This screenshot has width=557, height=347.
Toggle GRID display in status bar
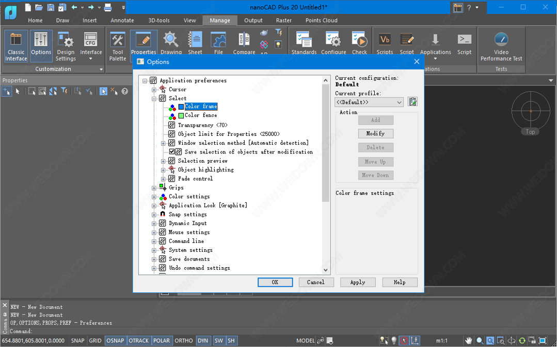click(x=95, y=341)
